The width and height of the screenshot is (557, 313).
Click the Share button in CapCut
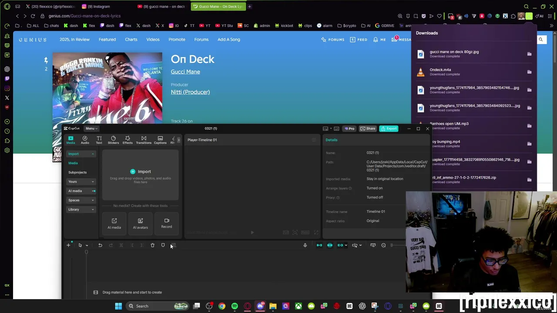click(x=368, y=128)
